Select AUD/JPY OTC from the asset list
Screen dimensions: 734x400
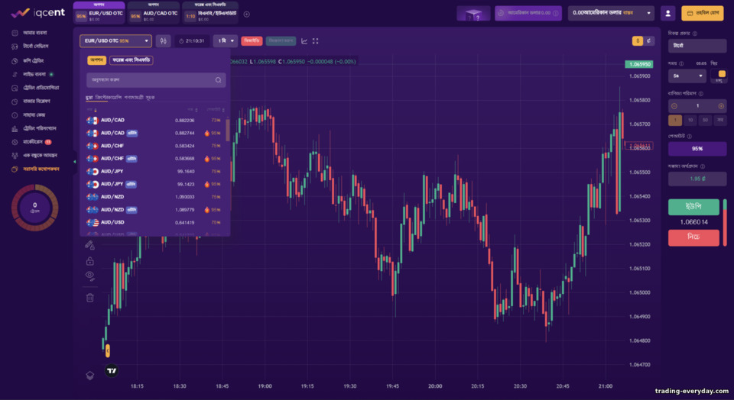[x=154, y=184]
